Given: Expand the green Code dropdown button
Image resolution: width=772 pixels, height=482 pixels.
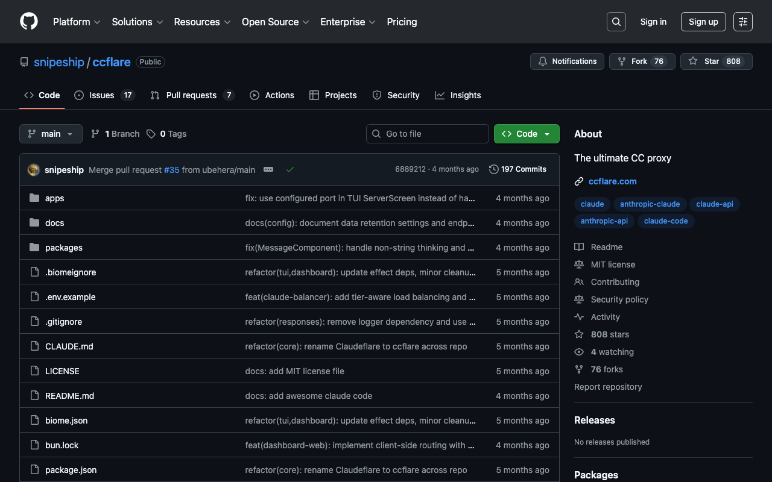Looking at the screenshot, I should 527,134.
